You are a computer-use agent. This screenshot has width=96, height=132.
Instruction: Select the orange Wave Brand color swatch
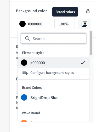point(24,121)
